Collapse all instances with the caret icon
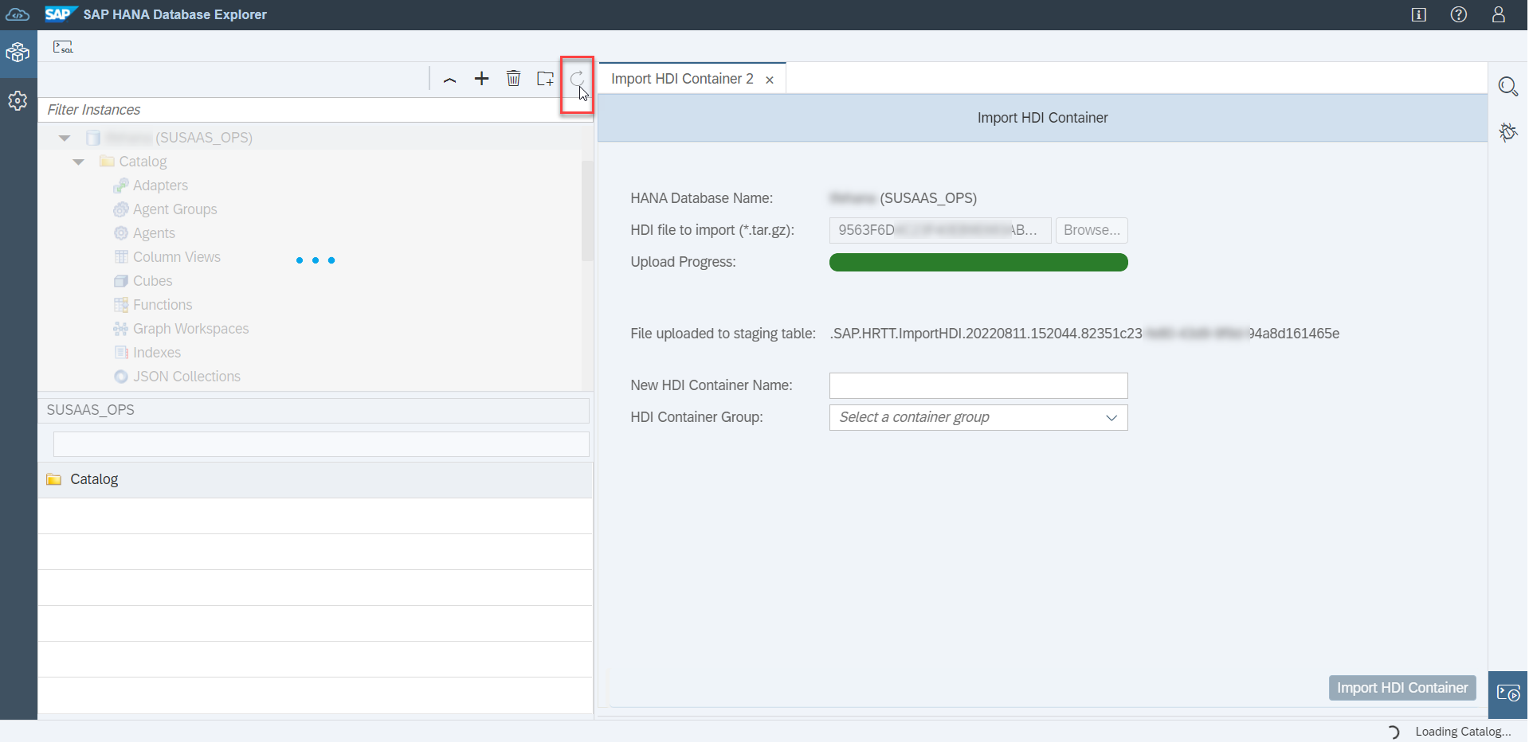Screen dimensions: 1529x742 coord(449,79)
